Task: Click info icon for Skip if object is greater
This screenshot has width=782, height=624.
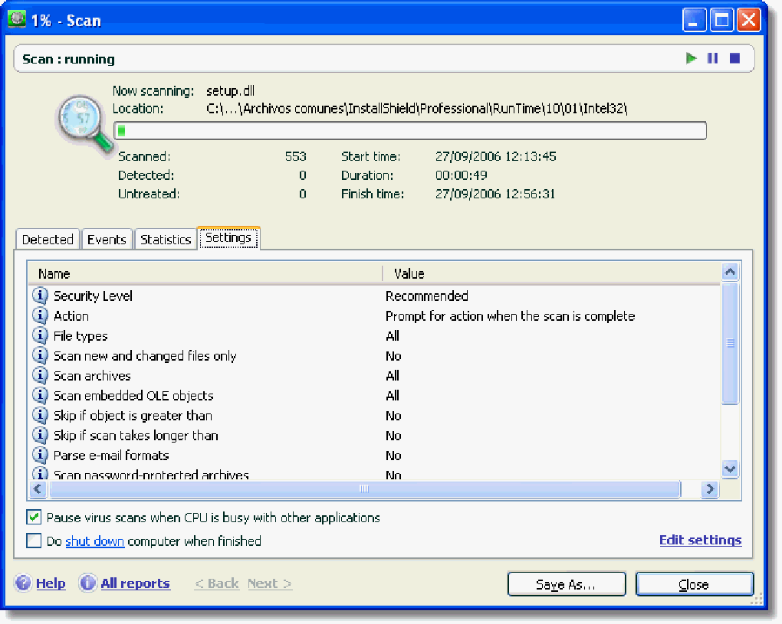Action: 41,415
